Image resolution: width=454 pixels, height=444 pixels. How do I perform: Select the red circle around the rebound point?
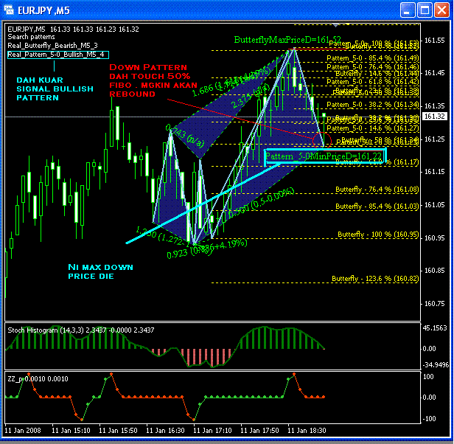(322, 140)
